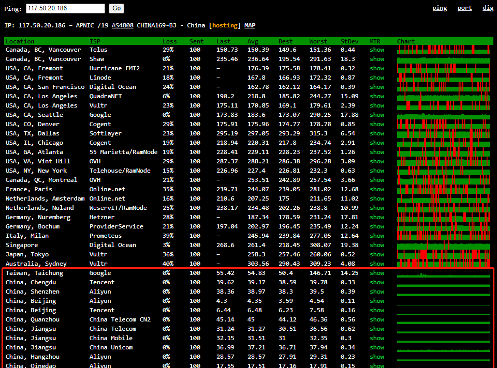Show MTR for Cogent Denver row
497x368 pixels.
[x=377, y=124]
